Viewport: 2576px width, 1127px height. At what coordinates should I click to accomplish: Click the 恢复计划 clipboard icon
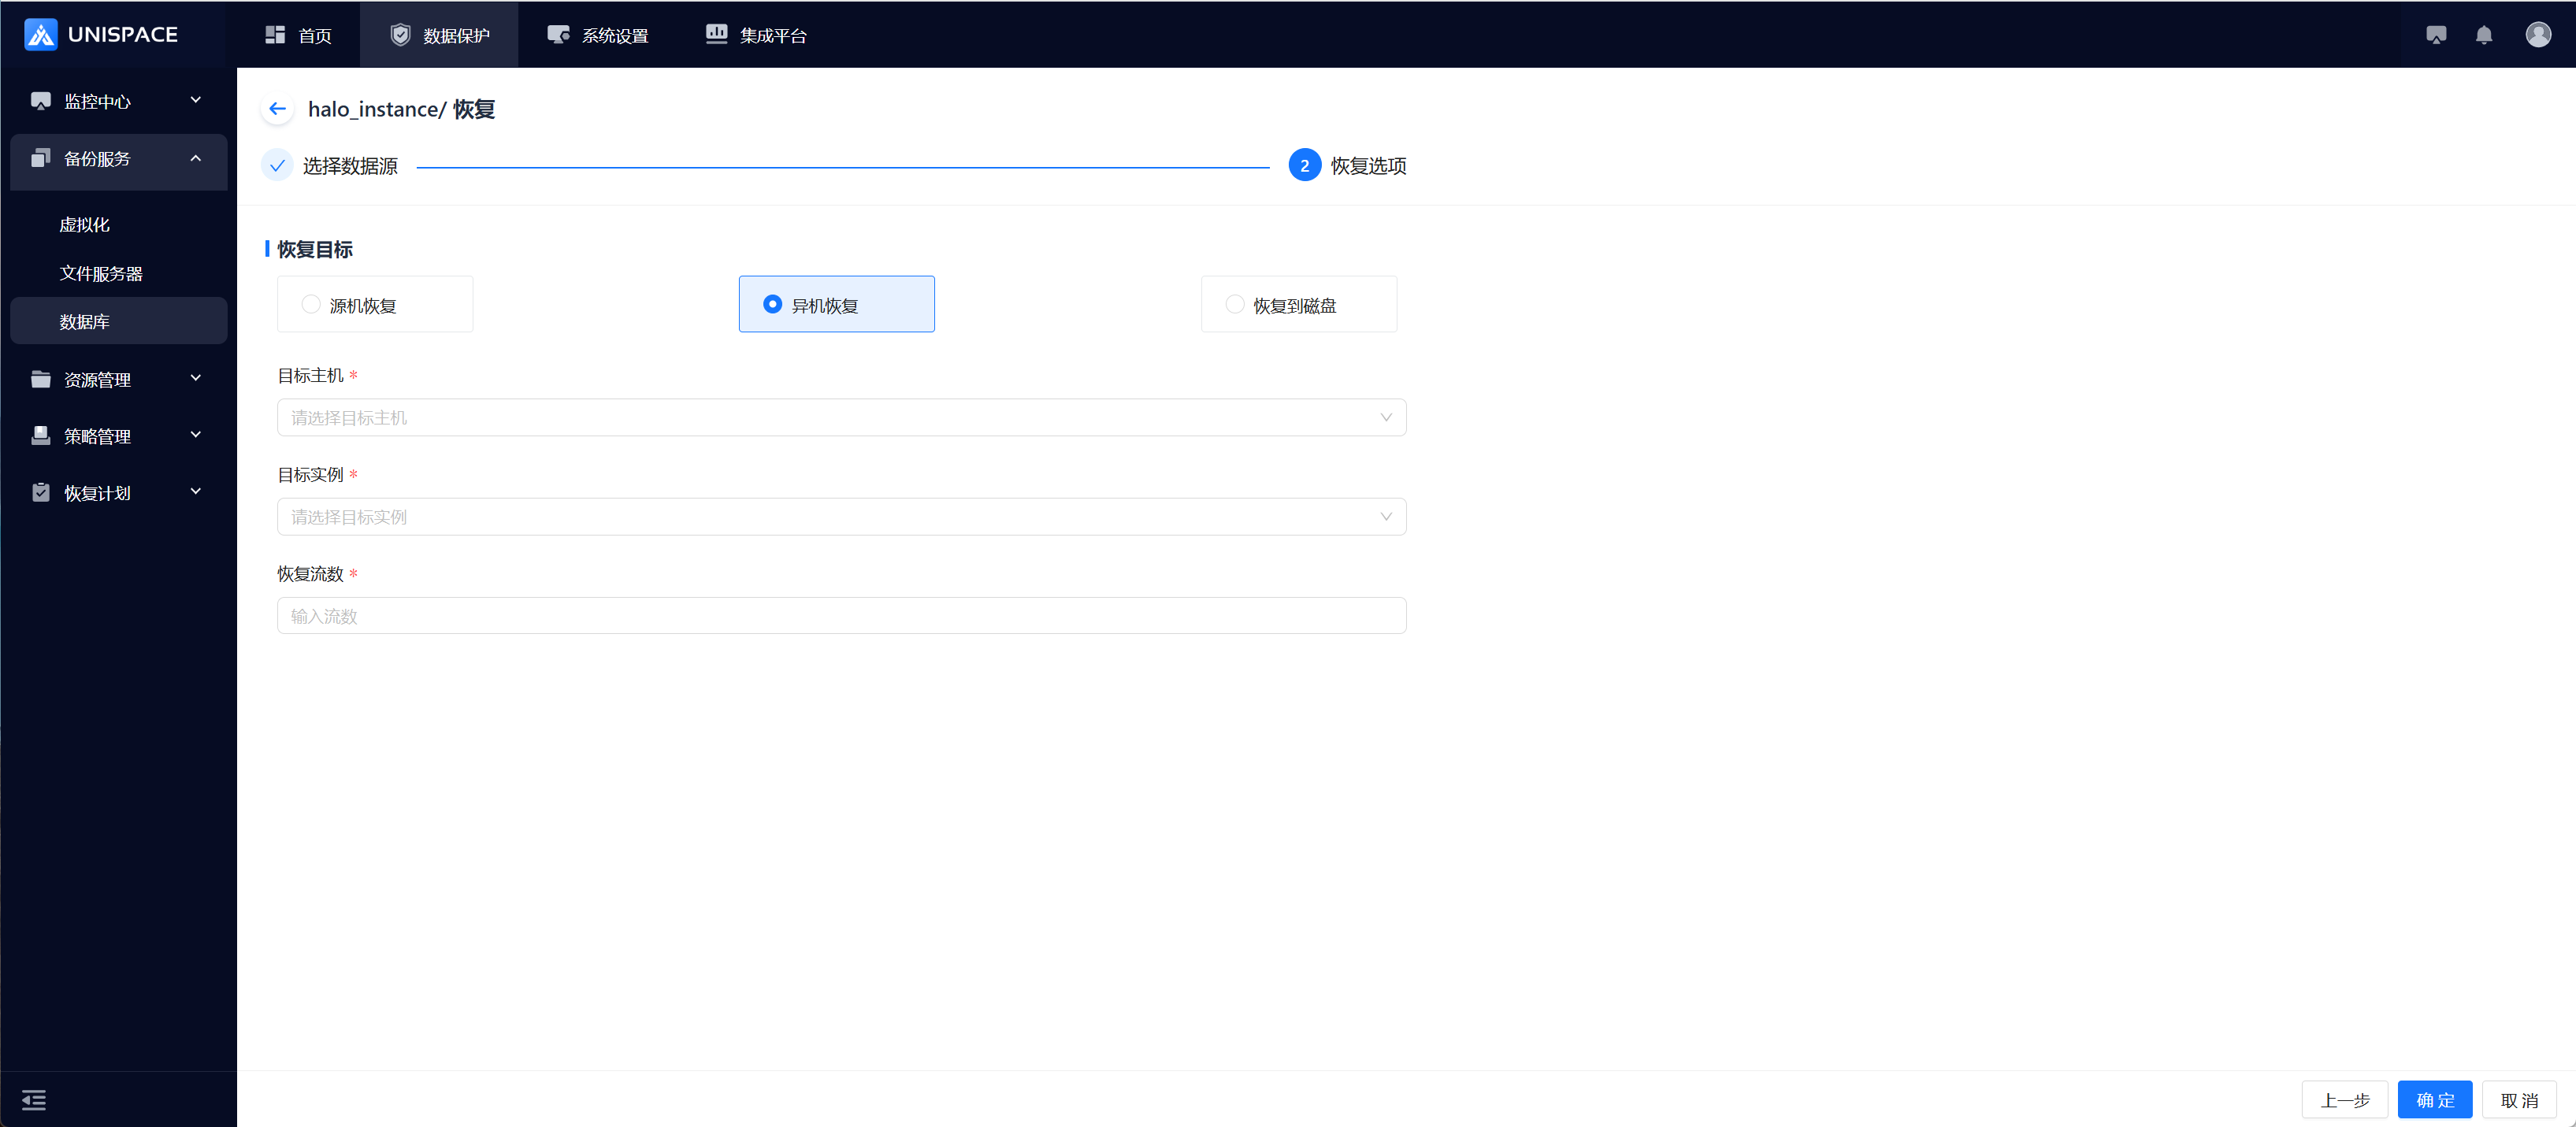[x=41, y=493]
